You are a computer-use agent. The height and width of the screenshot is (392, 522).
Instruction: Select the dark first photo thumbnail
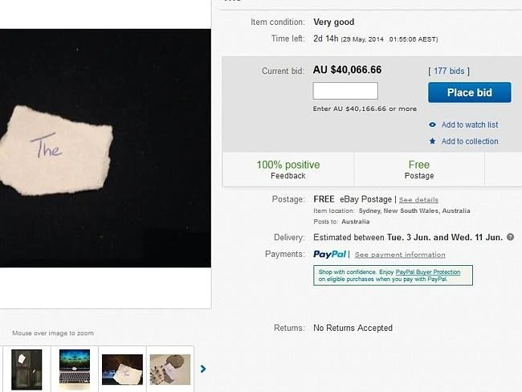pyautogui.click(x=27, y=369)
